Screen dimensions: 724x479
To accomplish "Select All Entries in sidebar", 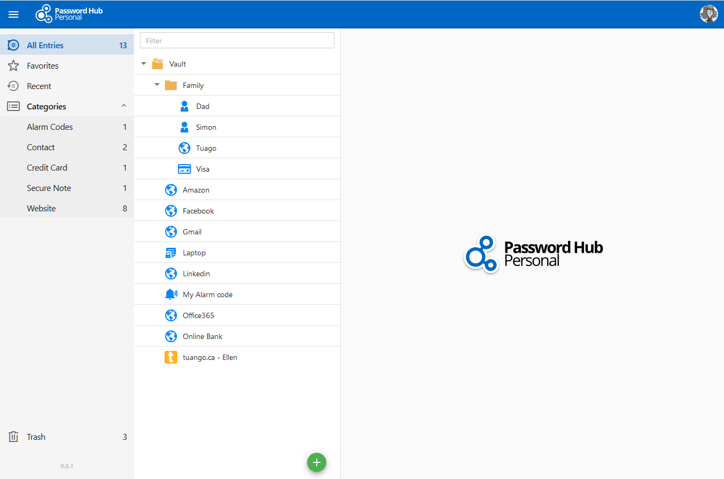I will 67,45.
